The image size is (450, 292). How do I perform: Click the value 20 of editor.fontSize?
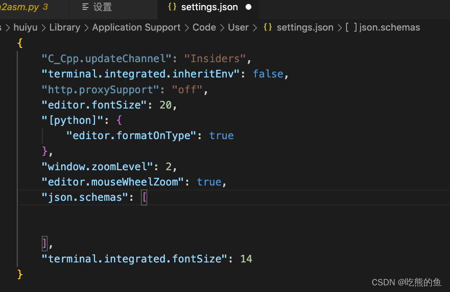tap(165, 105)
